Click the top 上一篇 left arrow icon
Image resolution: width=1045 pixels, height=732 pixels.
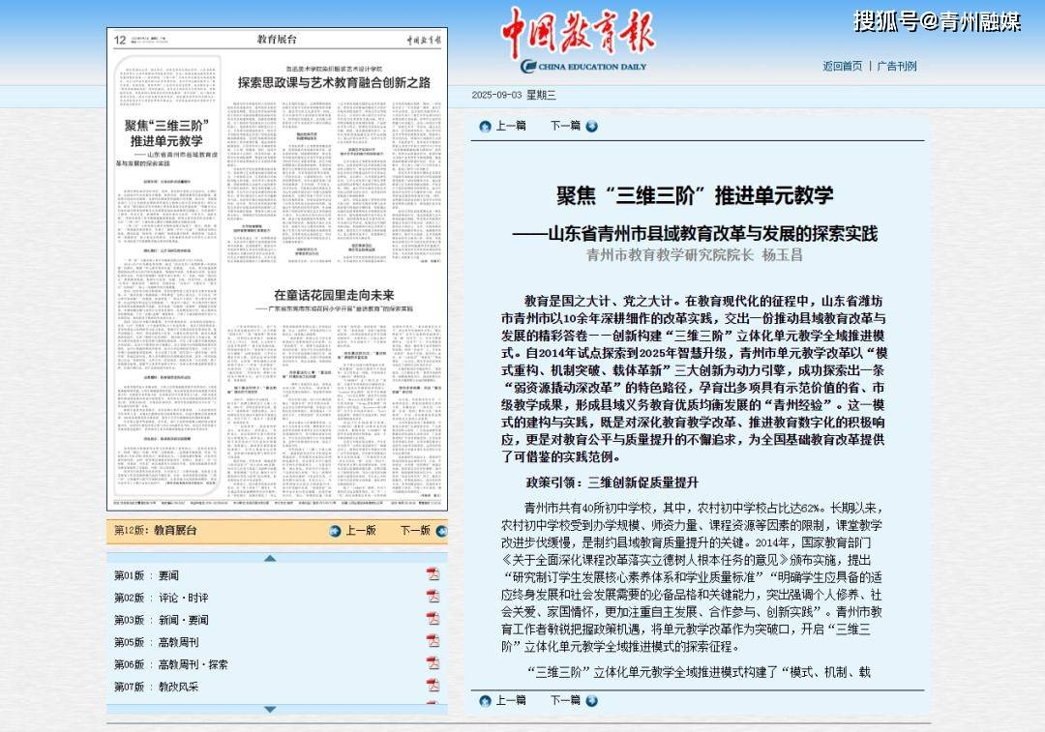coord(485,126)
